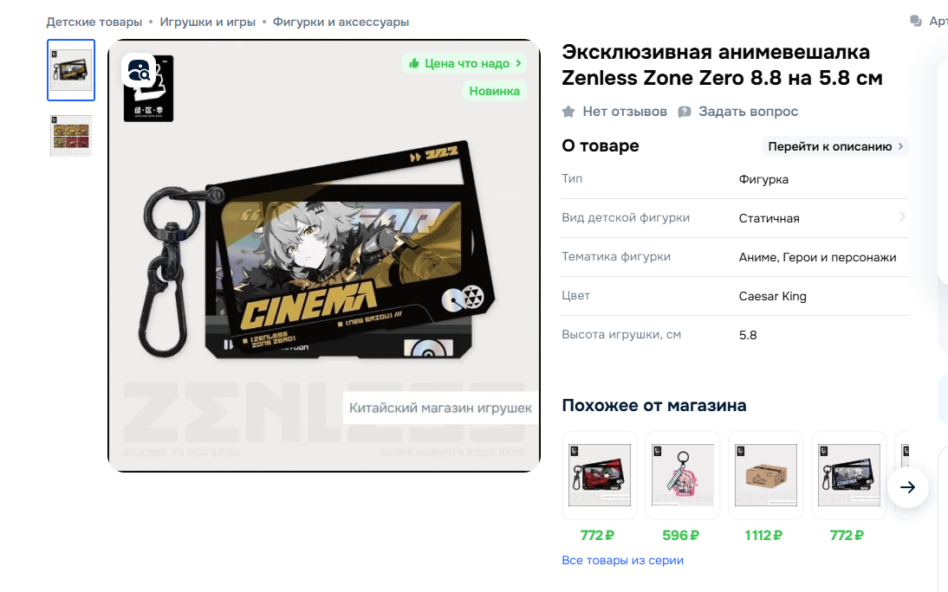Open the red keychain priced 772 ₽

[599, 475]
